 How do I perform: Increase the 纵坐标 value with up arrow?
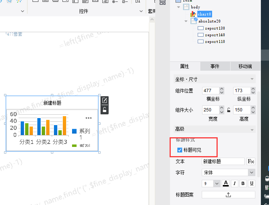tap(253, 89)
